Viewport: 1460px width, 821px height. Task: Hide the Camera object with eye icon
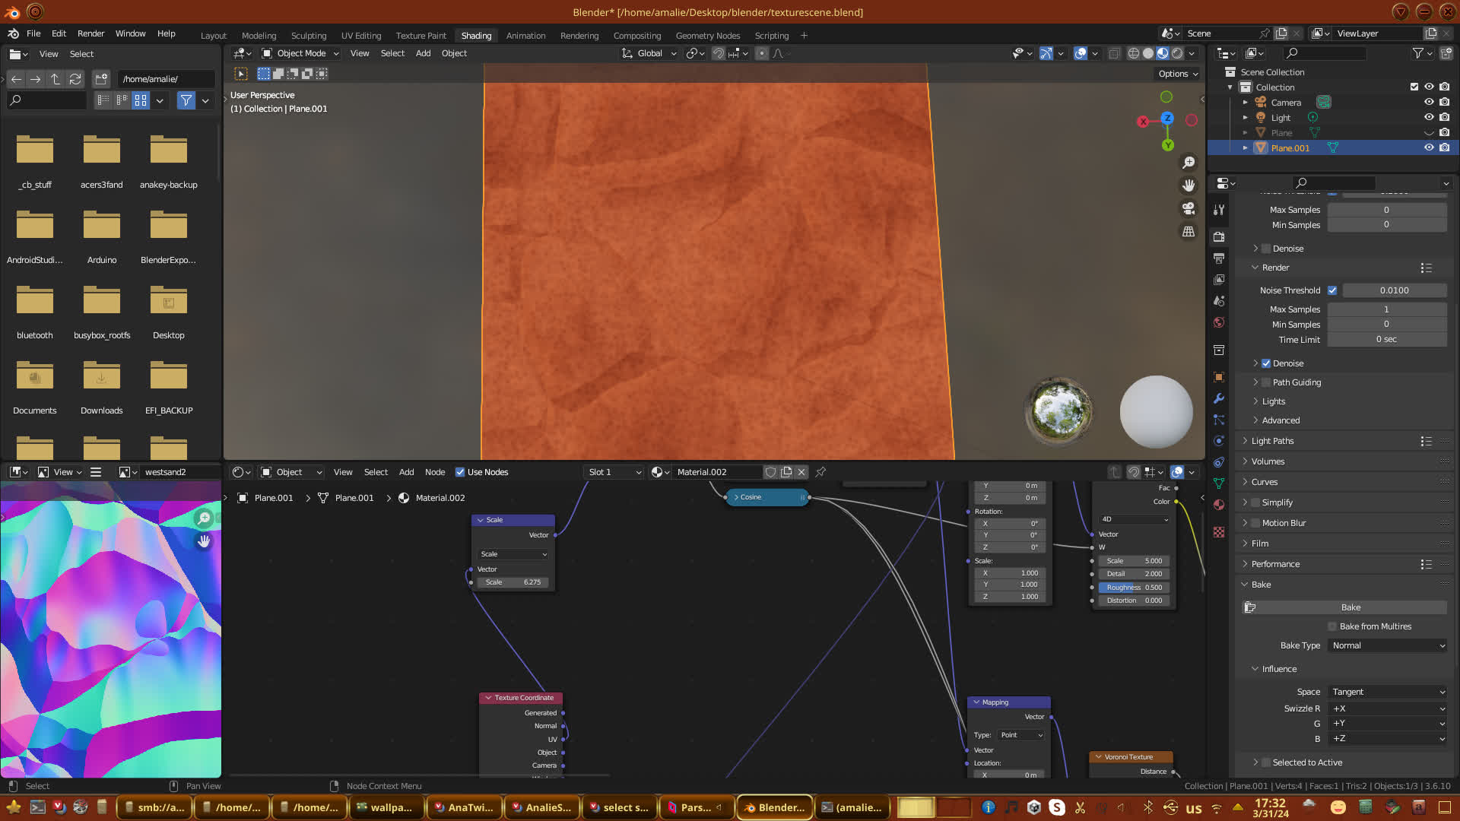1429,103
